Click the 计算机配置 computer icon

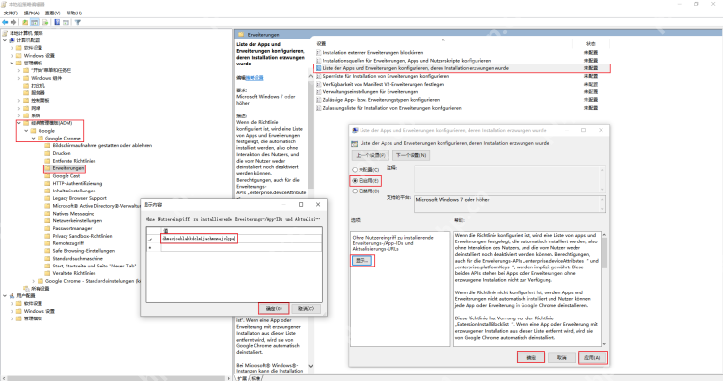(12, 40)
